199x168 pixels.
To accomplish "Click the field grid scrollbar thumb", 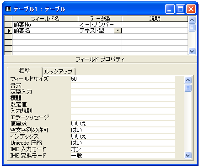I will point(192,27).
